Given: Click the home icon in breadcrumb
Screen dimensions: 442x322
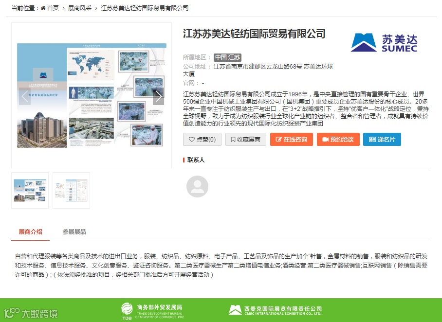Looking at the screenshot, I should [43, 8].
